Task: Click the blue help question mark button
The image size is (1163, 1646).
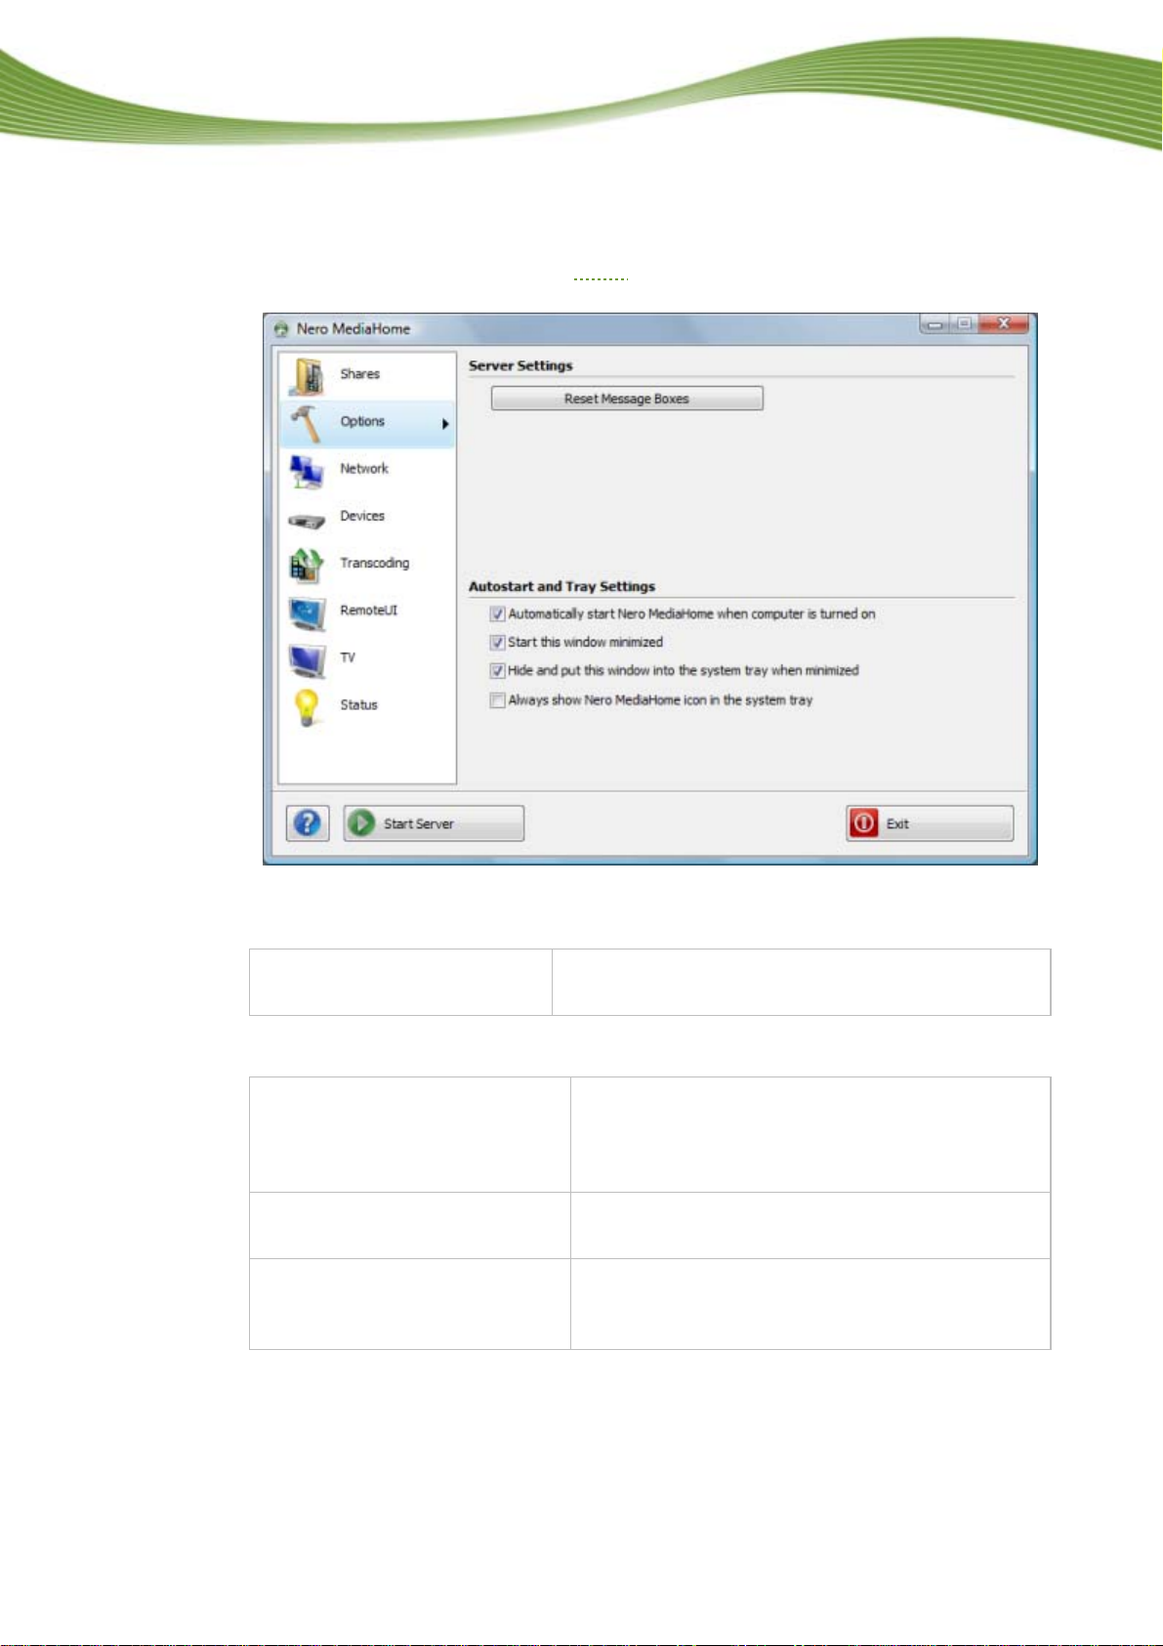Action: coord(308,823)
